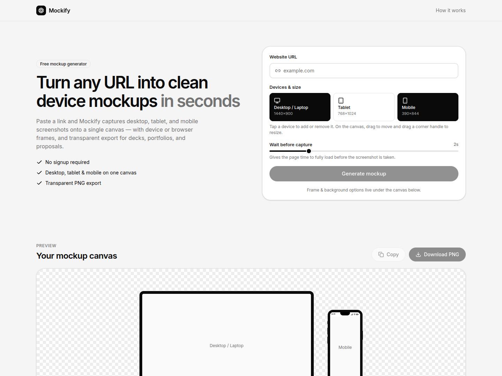This screenshot has height=376, width=502.
Task: Select the Mobile frame on canvas
Action: click(345, 343)
